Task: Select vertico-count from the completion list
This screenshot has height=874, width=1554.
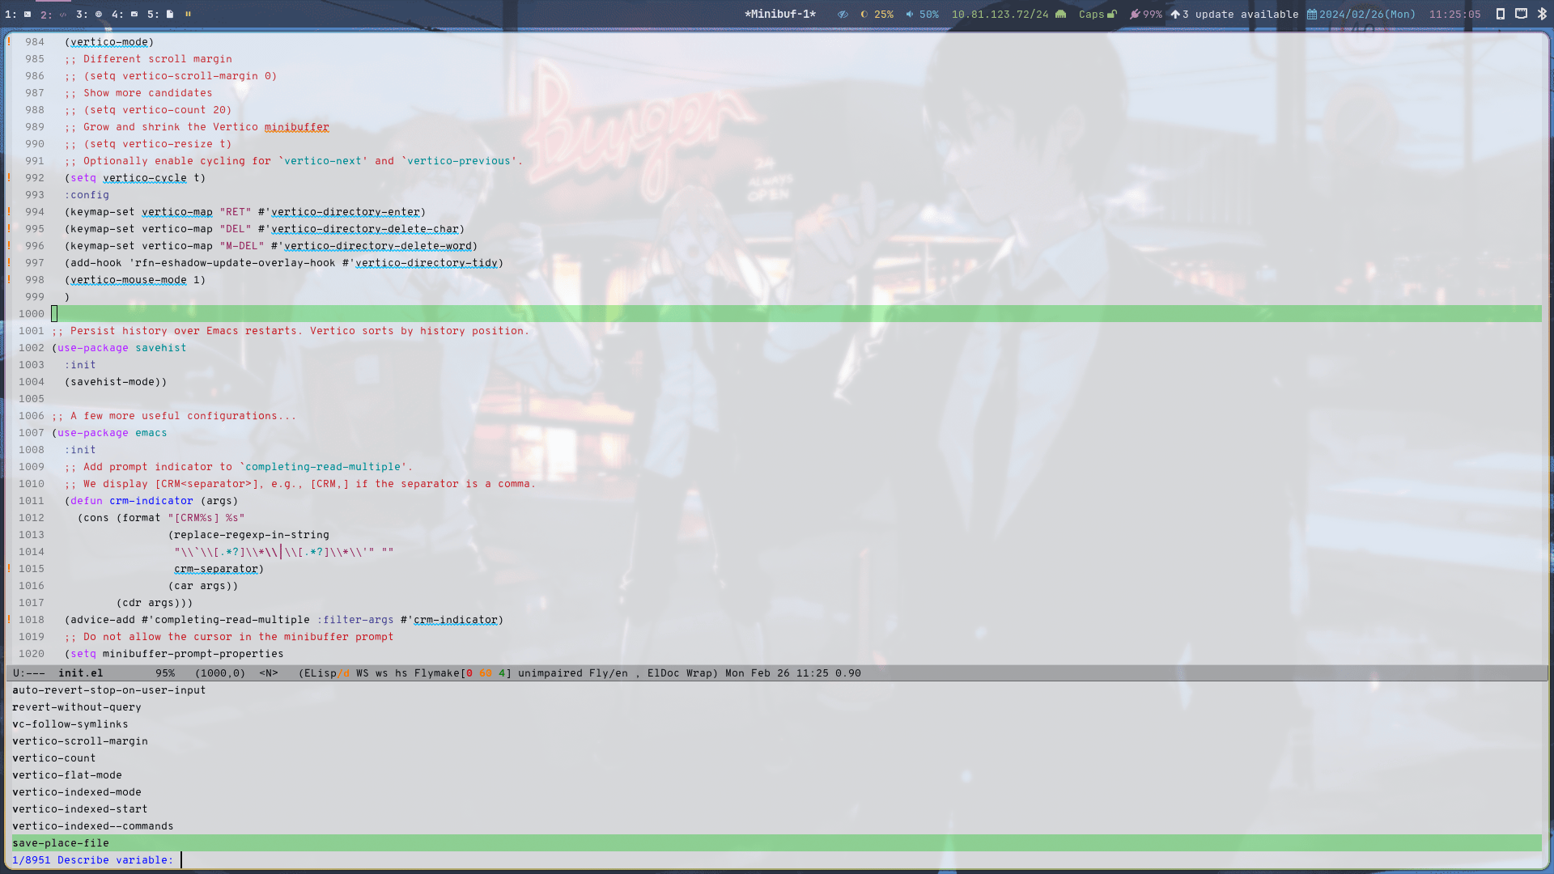Action: pos(53,757)
